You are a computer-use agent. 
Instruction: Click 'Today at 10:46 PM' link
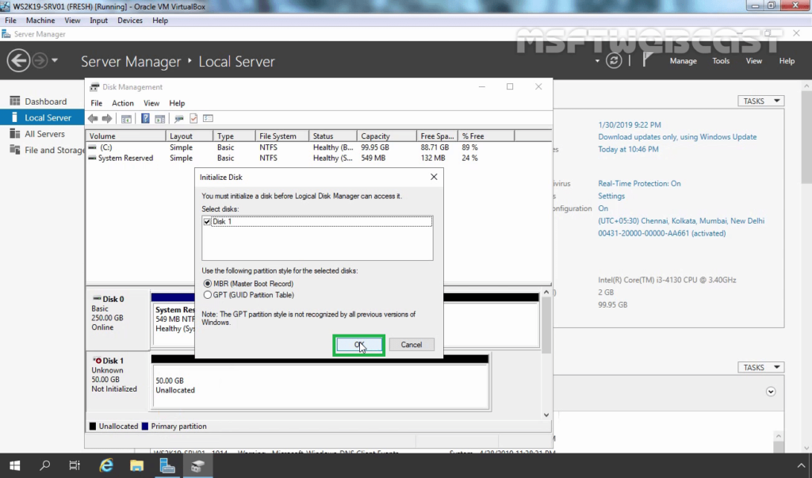tap(628, 149)
